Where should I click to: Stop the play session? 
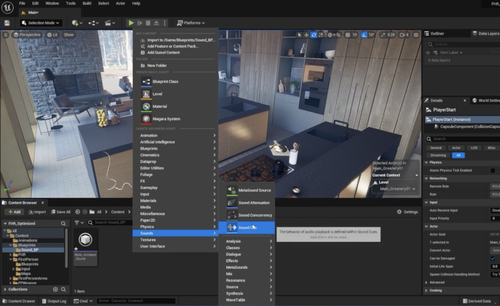pos(148,23)
